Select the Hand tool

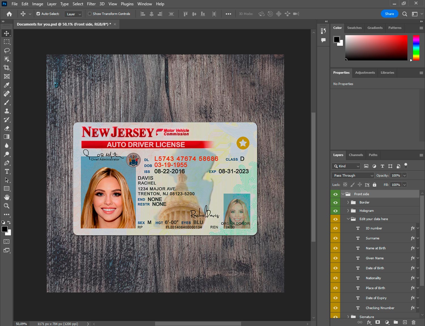7,197
